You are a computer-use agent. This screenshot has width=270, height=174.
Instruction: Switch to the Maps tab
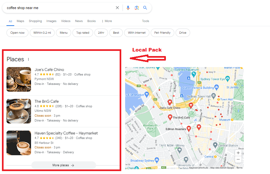20,21
